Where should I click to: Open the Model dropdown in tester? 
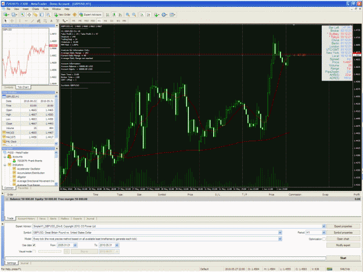tap(280, 239)
